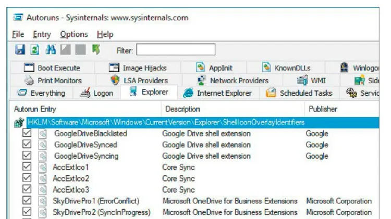The height and width of the screenshot is (219, 391).
Task: Select the HKLM ShellIconOverlayIdentifiers registry row
Action: click(203, 122)
